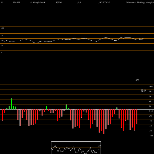154x154 pixels.
Task: Click the 59 label in the mini chart
Action: click(99, 146)
